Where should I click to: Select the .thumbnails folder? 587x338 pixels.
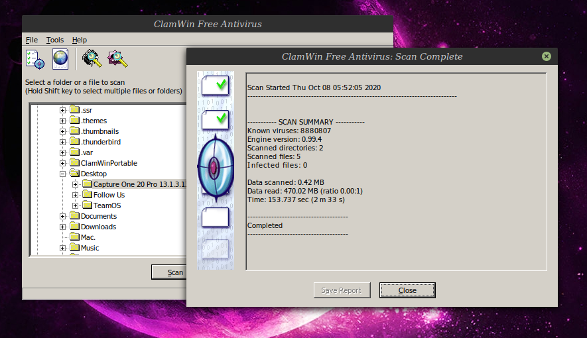coord(100,131)
